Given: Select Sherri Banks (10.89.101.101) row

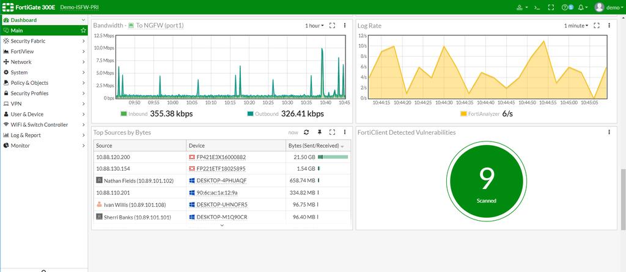Looking at the screenshot, I should [223, 217].
